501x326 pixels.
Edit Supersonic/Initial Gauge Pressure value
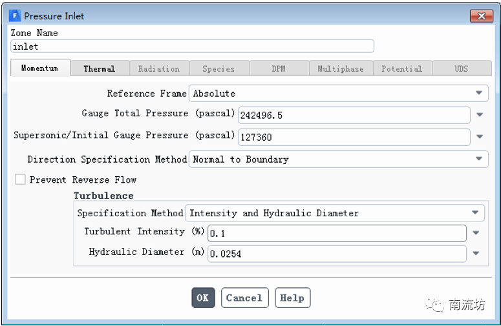click(354, 137)
